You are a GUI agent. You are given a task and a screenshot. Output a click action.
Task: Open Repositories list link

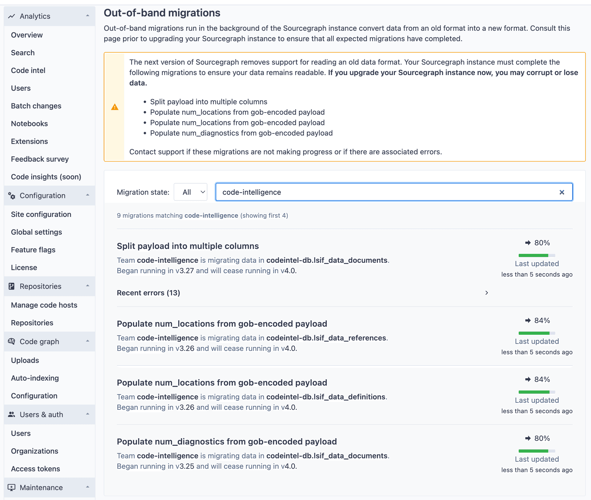32,323
